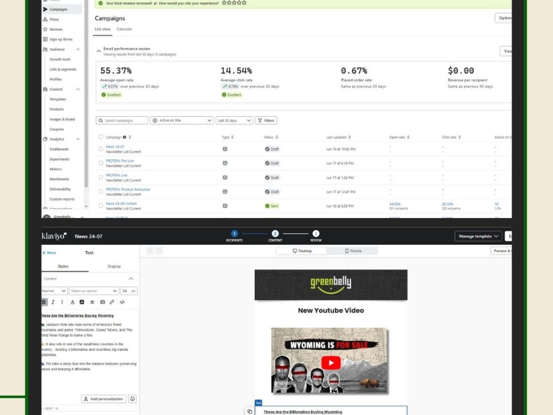Image resolution: width=553 pixels, height=415 pixels.
Task: Tick the checkbox for PROTEIN: Pre-Live
Action: tap(101, 163)
